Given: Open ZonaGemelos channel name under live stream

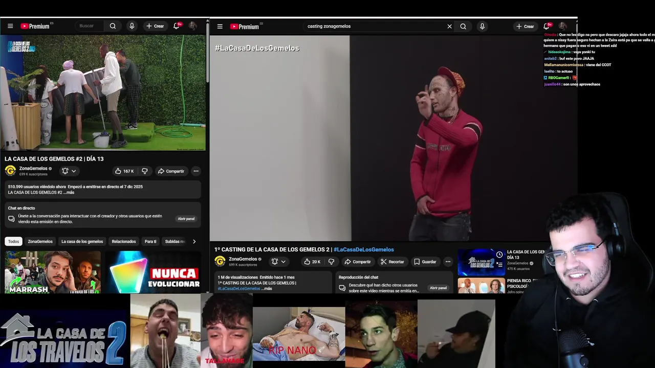Looking at the screenshot, I should click(x=33, y=168).
